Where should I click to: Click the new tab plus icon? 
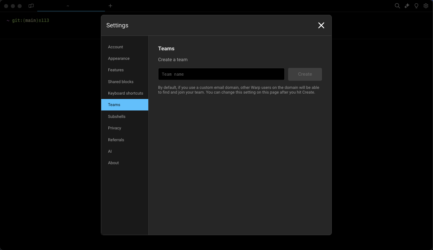point(110,6)
